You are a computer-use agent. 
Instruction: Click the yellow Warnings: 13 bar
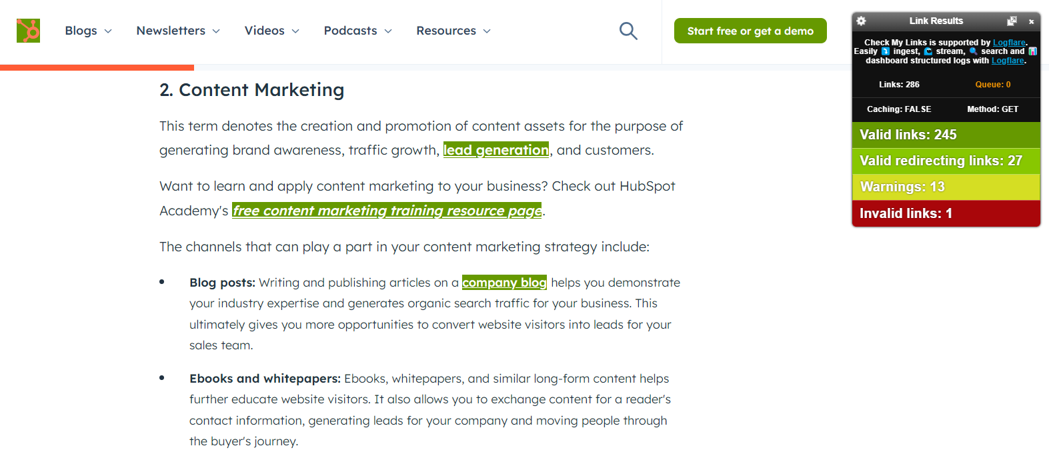(946, 187)
